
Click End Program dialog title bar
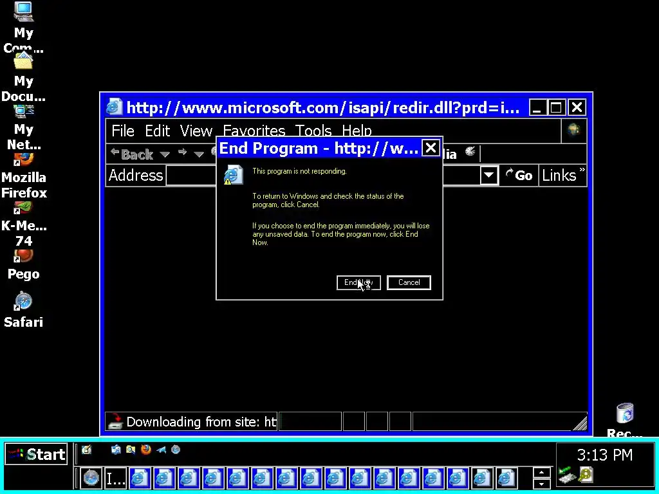(319, 148)
